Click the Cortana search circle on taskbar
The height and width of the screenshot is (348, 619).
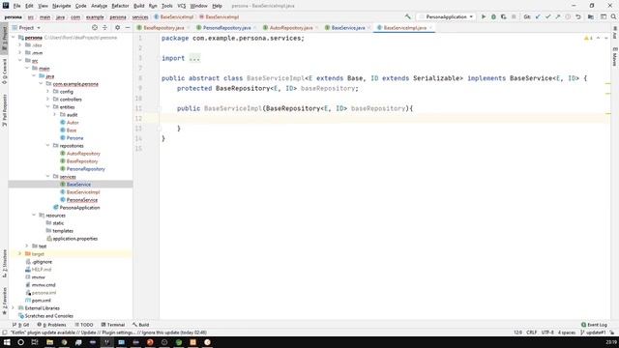[20, 342]
